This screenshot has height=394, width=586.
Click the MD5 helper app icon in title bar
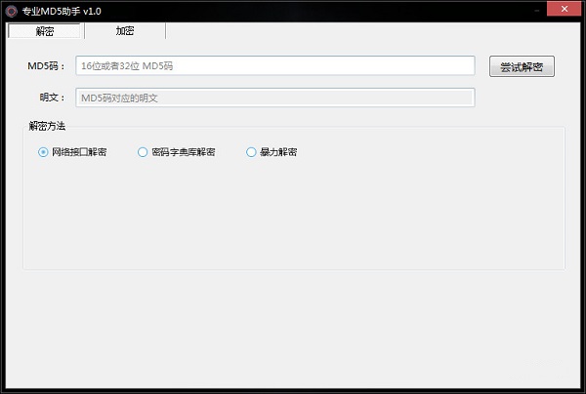(x=11, y=11)
